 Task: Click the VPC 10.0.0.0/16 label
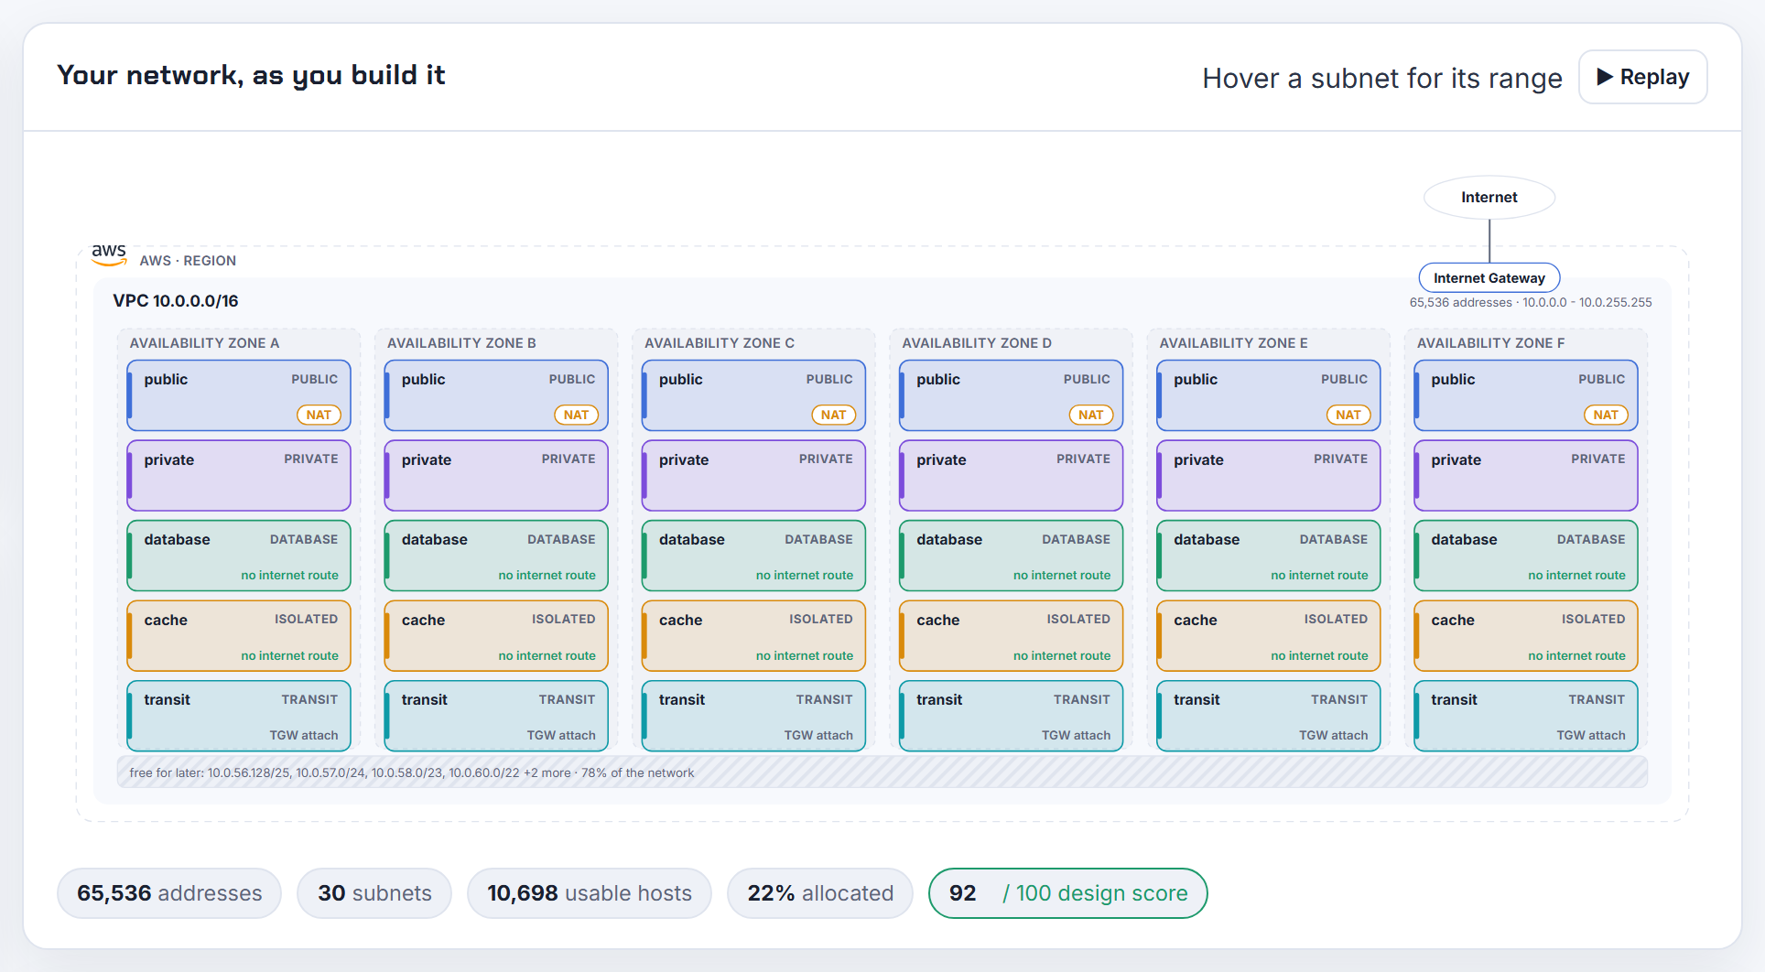176,301
